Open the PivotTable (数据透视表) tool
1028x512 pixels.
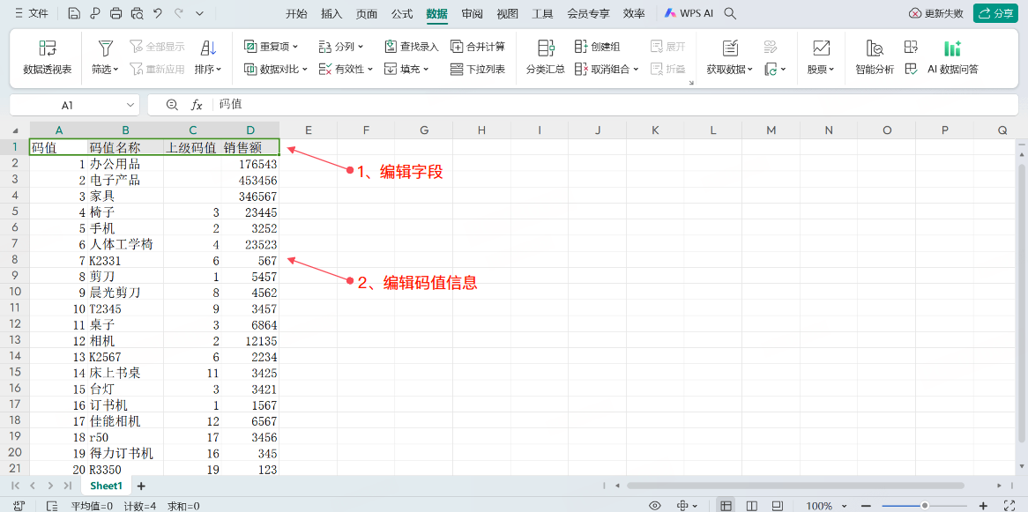(x=47, y=56)
